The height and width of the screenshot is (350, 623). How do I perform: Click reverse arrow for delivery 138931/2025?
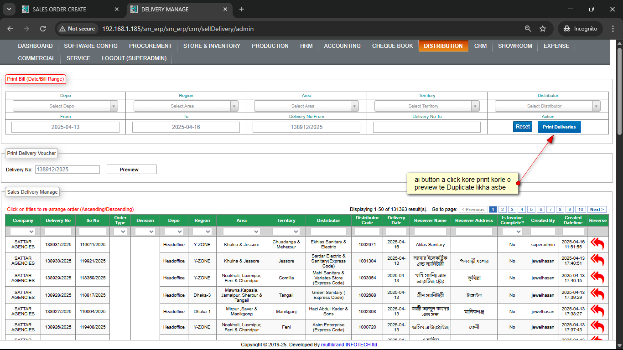pos(597,244)
